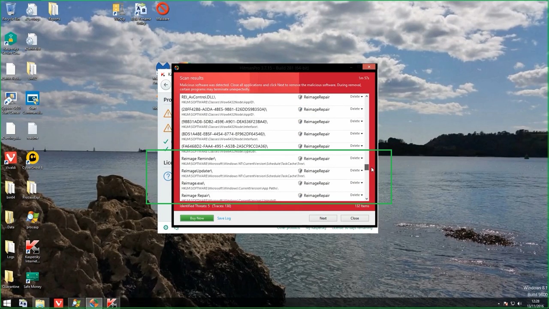Image resolution: width=549 pixels, height=309 pixels.
Task: Open Delete dropdown for {FA6468D2-FAA4 entry
Action: point(356,146)
